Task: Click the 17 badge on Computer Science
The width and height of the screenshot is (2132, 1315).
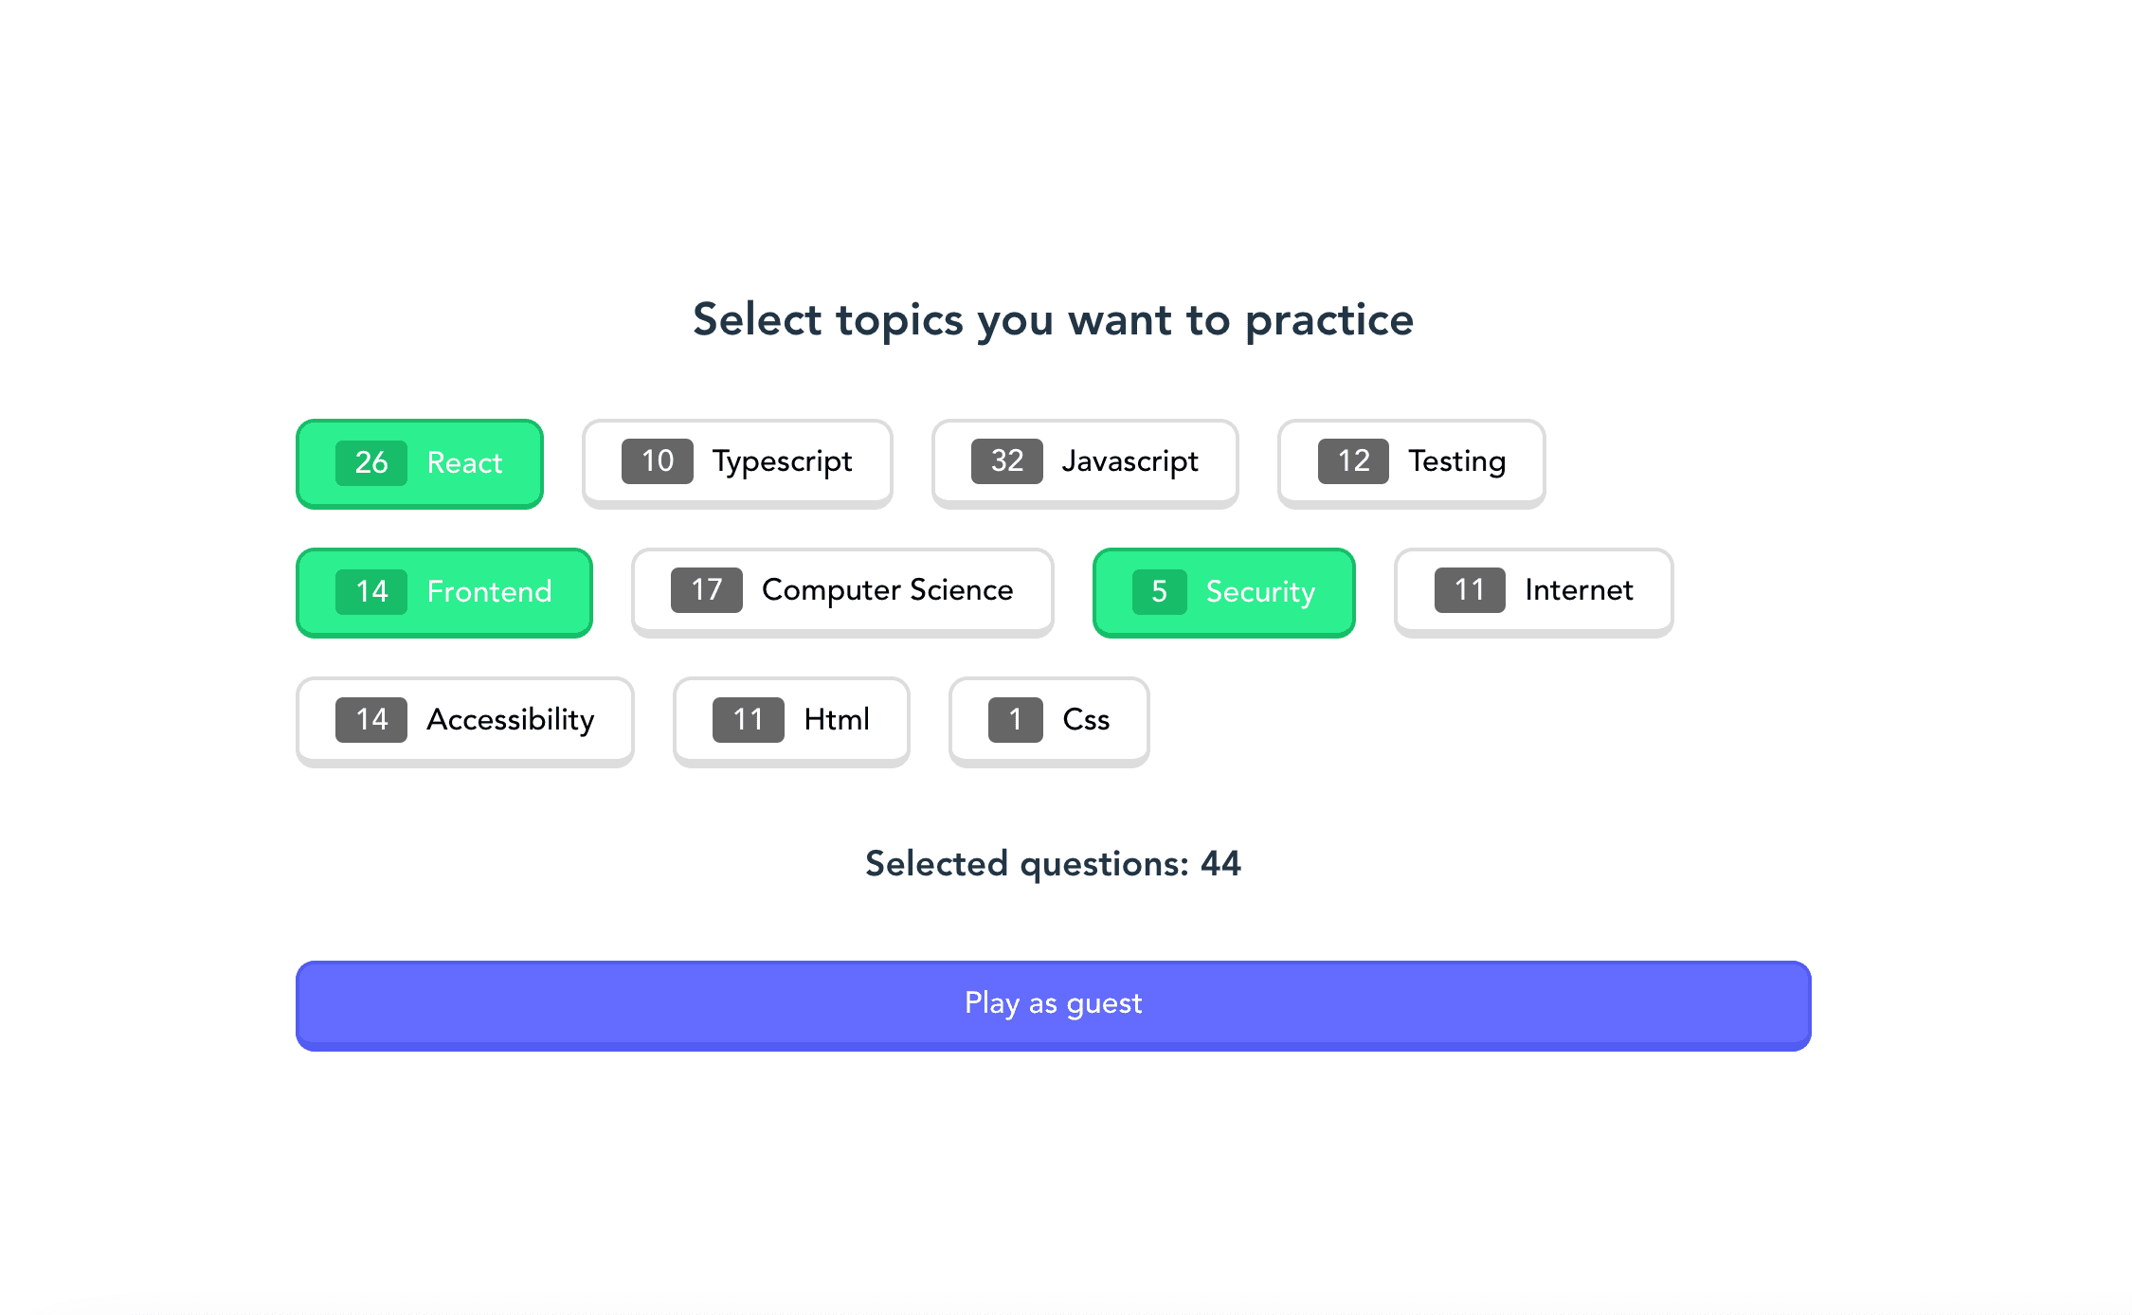Action: tap(707, 590)
